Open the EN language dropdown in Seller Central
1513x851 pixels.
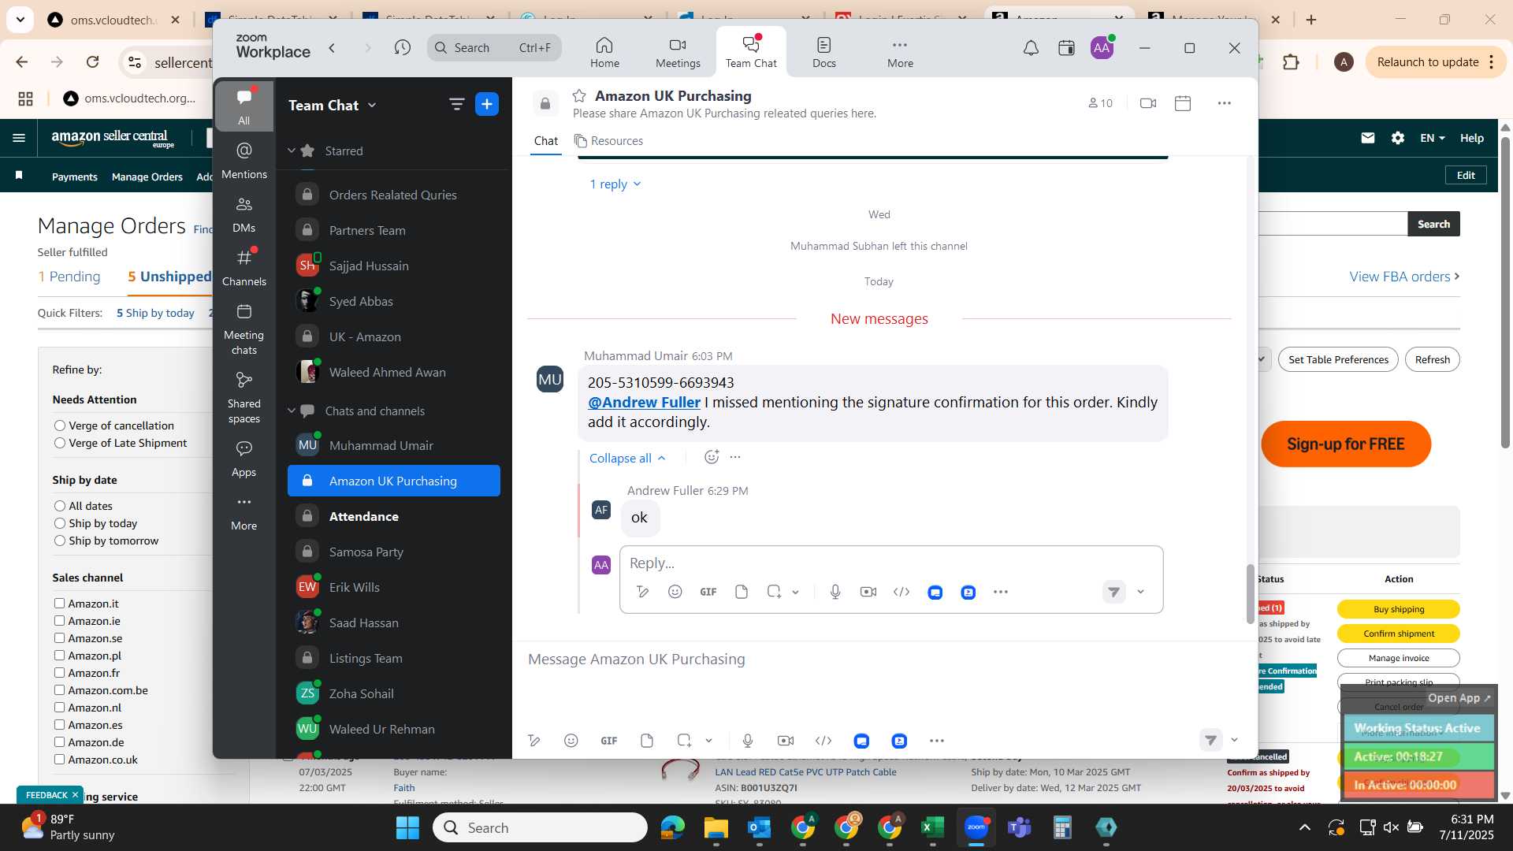pos(1432,138)
